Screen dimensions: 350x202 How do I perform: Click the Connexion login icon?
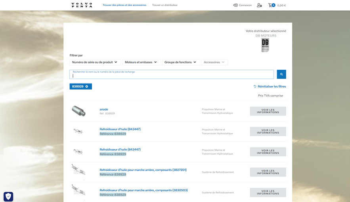[x=235, y=5]
